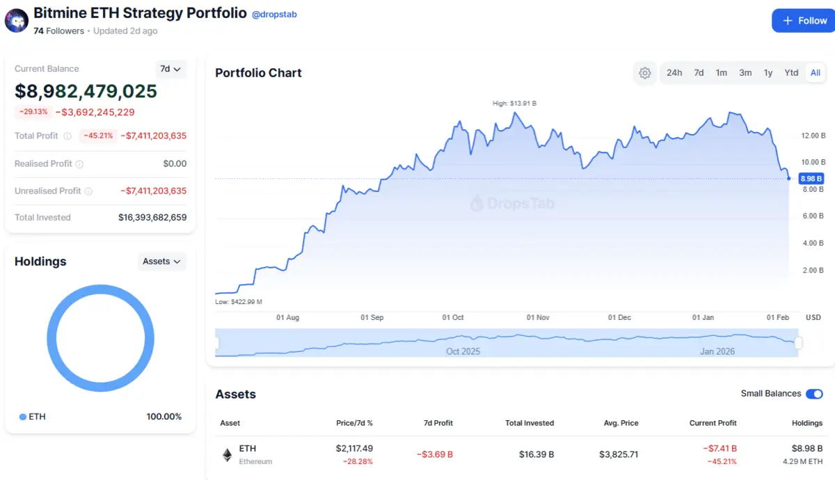The image size is (835, 480).
Task: Click the right handle of the chart range slider
Action: pyautogui.click(x=798, y=343)
